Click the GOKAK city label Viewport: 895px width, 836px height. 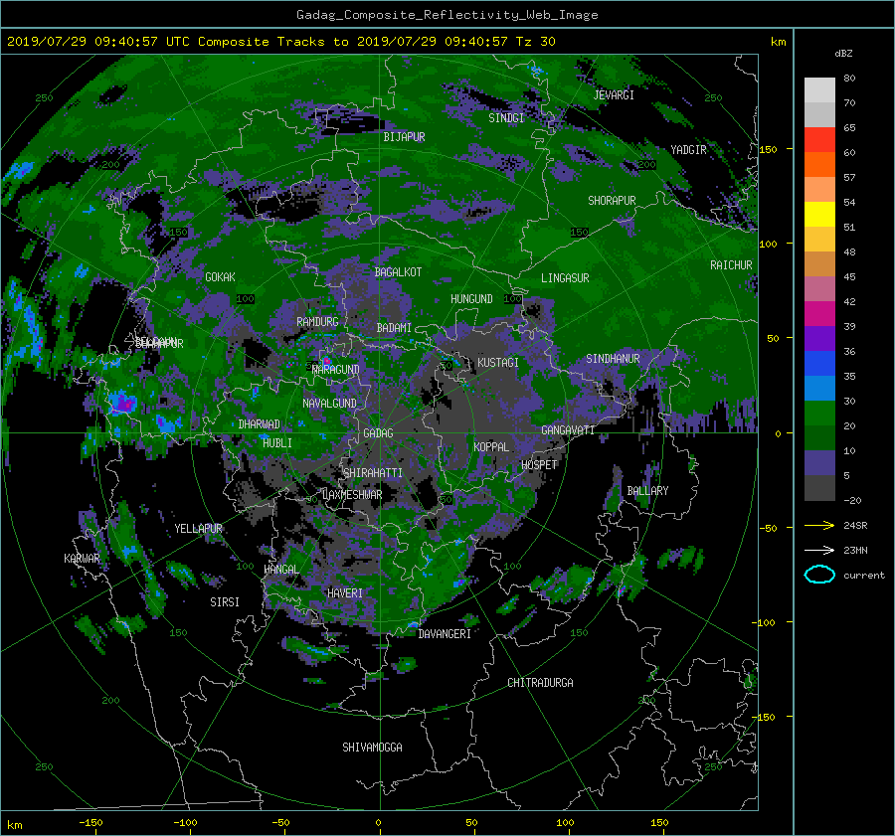(x=220, y=277)
